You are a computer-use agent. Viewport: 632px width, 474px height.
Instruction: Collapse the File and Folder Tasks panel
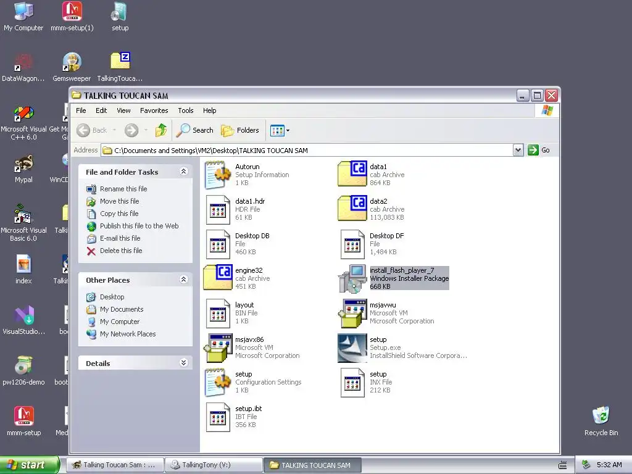point(183,172)
